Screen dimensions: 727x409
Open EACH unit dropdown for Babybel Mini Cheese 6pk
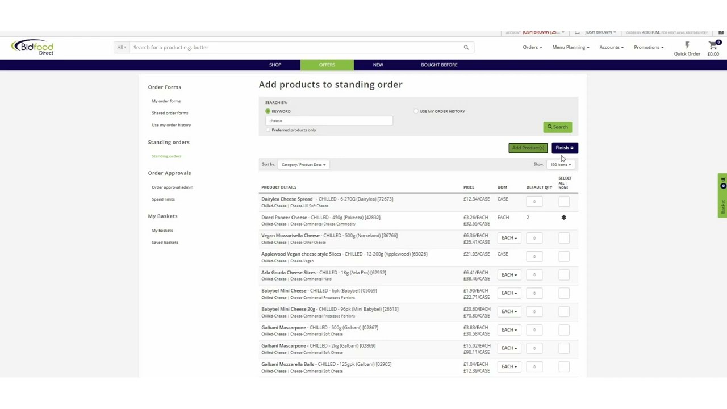tap(509, 293)
